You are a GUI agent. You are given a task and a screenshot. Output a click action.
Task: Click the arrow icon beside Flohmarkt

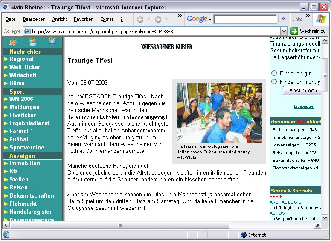pos(6,204)
